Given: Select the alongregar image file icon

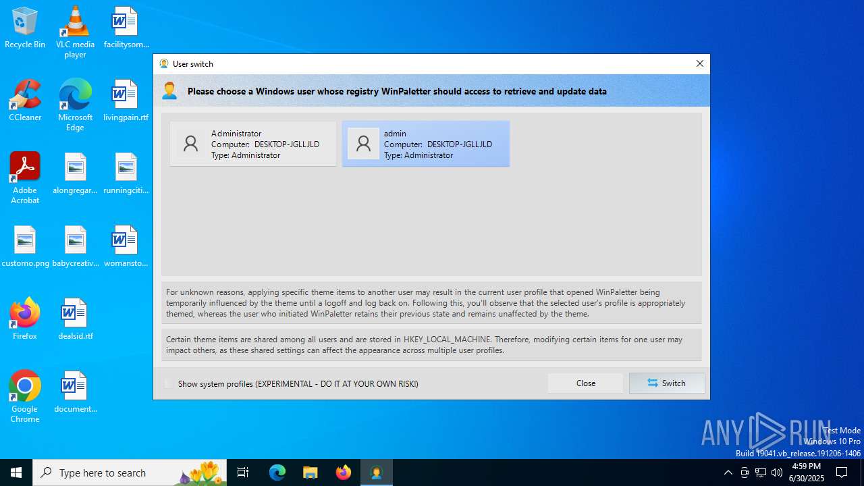Looking at the screenshot, I should tap(75, 174).
